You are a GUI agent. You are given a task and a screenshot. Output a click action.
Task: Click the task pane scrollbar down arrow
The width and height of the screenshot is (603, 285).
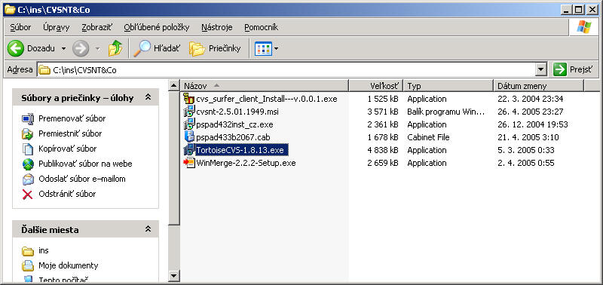pos(174,276)
